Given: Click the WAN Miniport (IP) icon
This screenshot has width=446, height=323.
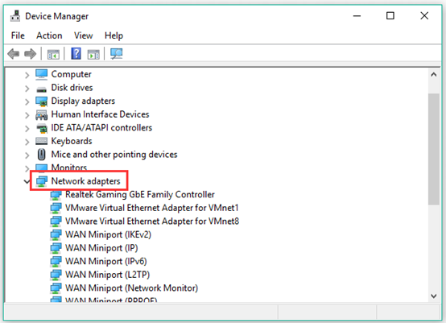Looking at the screenshot, I should tap(56, 248).
